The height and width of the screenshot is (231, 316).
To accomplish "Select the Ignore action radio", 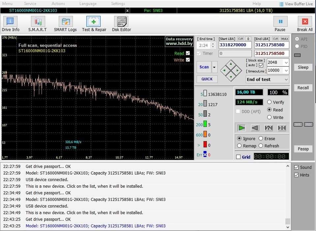I will click(239, 138).
